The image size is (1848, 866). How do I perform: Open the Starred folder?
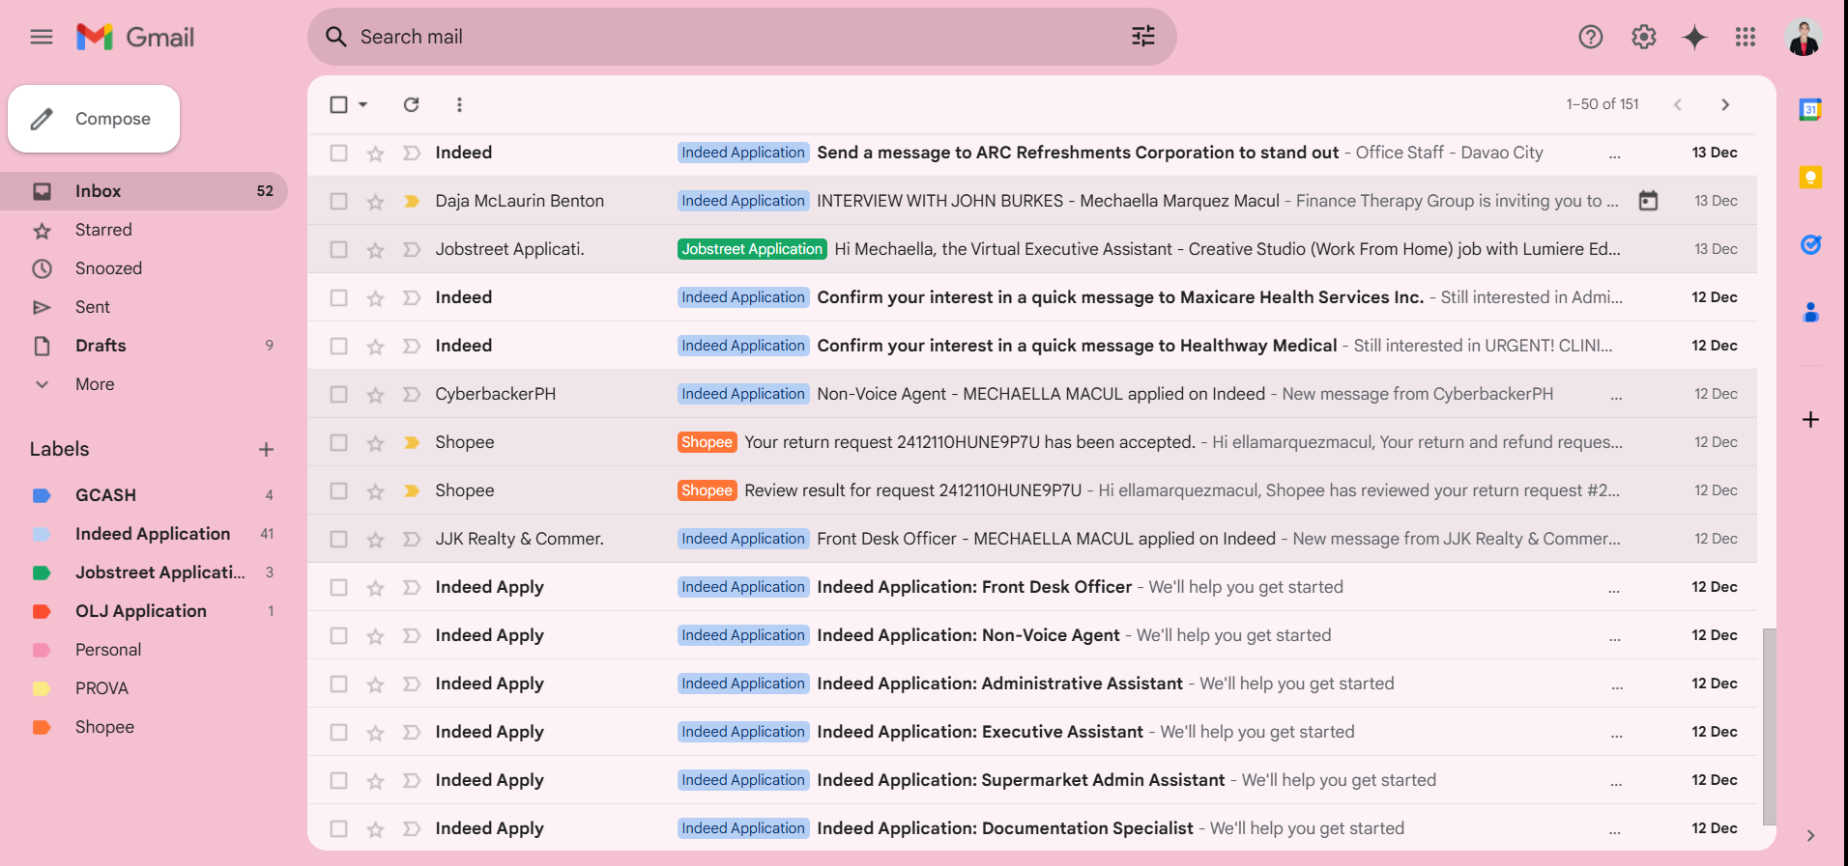coord(144,230)
